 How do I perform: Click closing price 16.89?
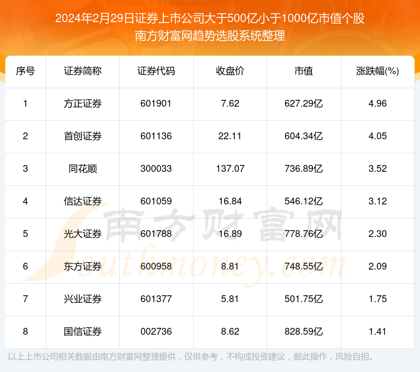click(x=230, y=234)
